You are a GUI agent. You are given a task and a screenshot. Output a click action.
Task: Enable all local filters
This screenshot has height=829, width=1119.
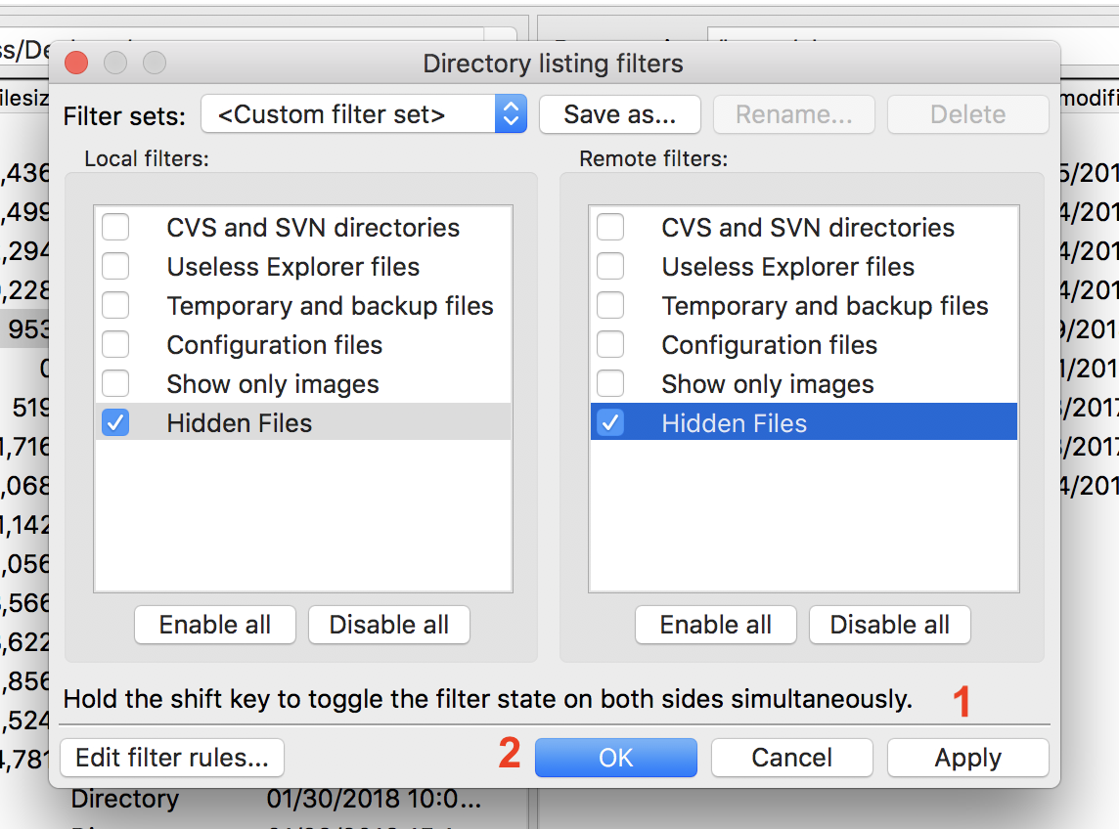pyautogui.click(x=214, y=625)
